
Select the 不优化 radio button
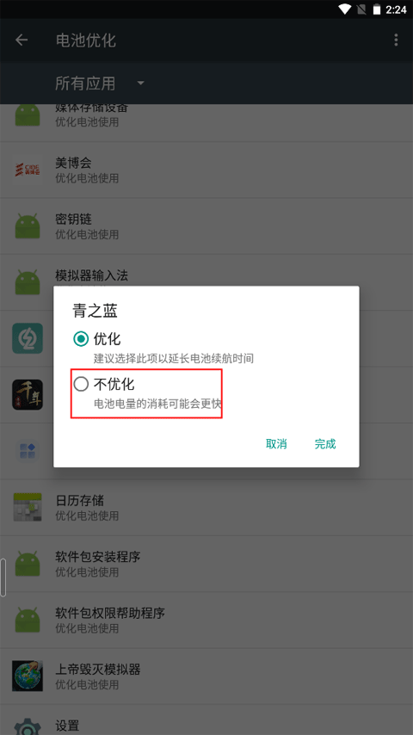pos(81,385)
